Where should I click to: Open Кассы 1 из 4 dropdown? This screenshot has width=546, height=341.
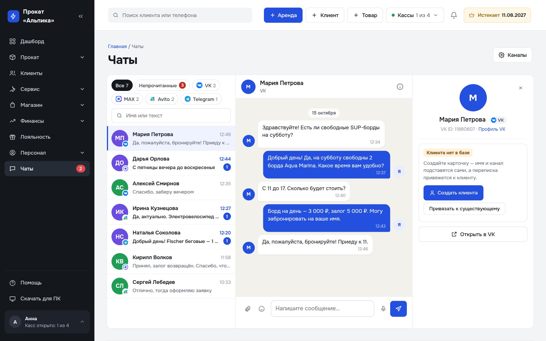point(415,15)
